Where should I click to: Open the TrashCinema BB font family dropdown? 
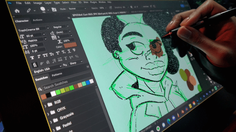[x=48, y=28]
